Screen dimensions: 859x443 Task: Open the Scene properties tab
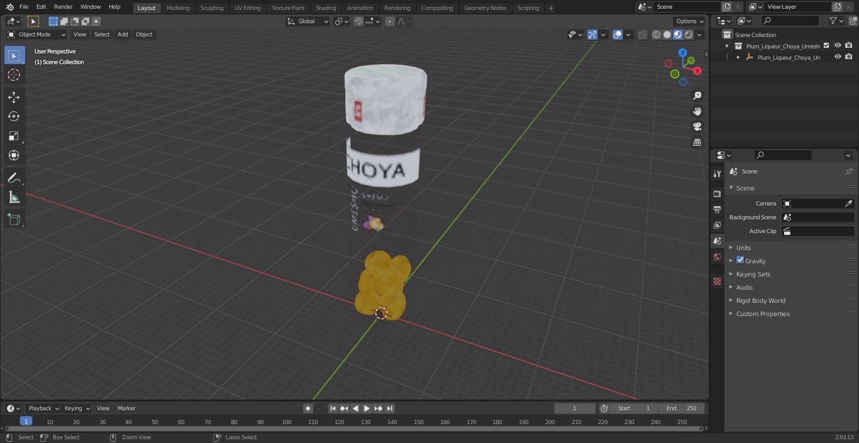pos(717,241)
